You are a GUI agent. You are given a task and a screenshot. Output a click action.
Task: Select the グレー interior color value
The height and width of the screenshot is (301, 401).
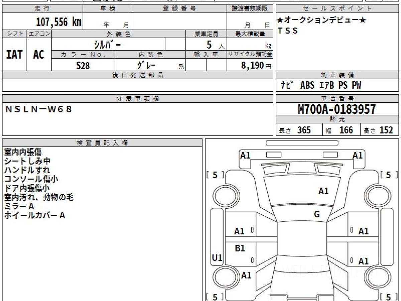pyautogui.click(x=147, y=65)
